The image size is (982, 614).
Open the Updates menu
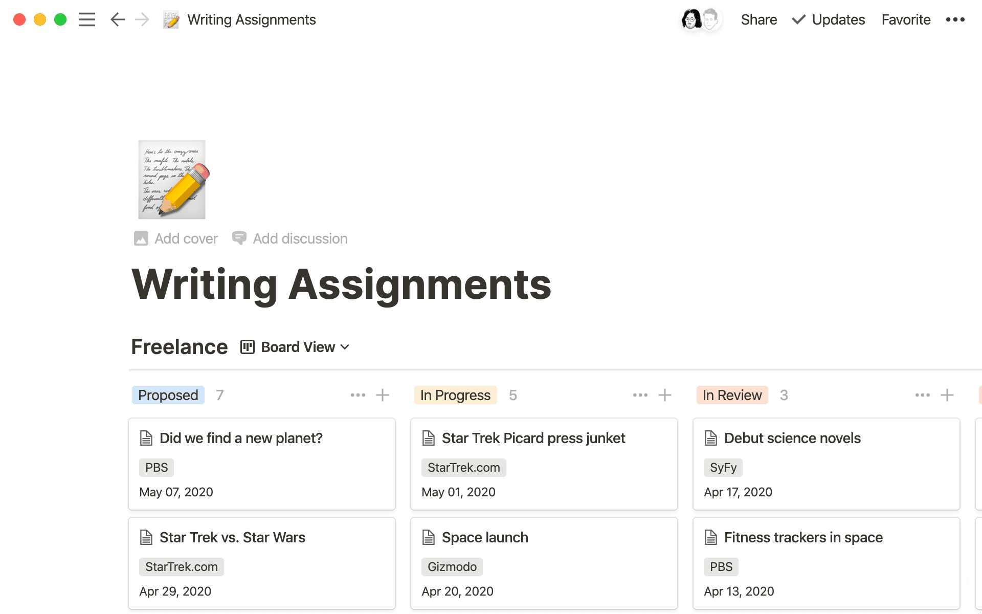pos(829,19)
